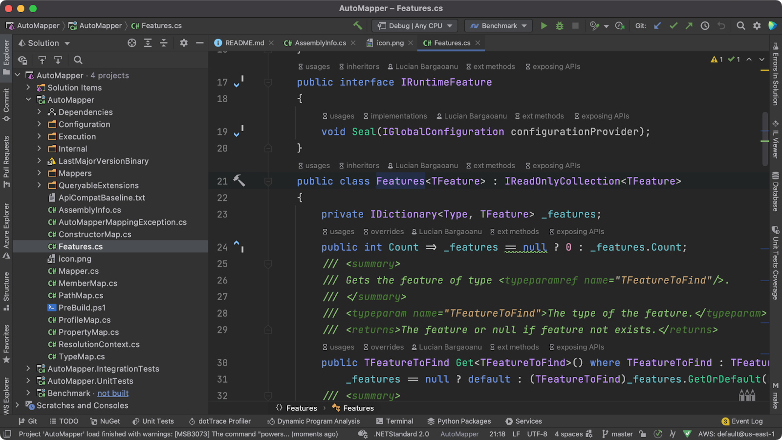782x440 pixels.
Task: Click the warnings indicator in editor corner
Action: pos(717,59)
